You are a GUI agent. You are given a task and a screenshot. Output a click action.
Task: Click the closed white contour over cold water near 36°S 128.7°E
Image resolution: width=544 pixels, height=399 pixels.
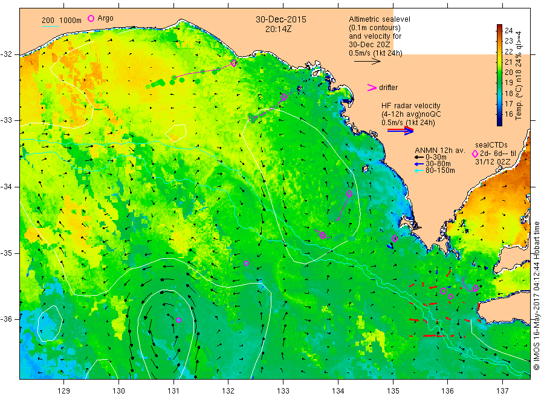tap(50, 323)
